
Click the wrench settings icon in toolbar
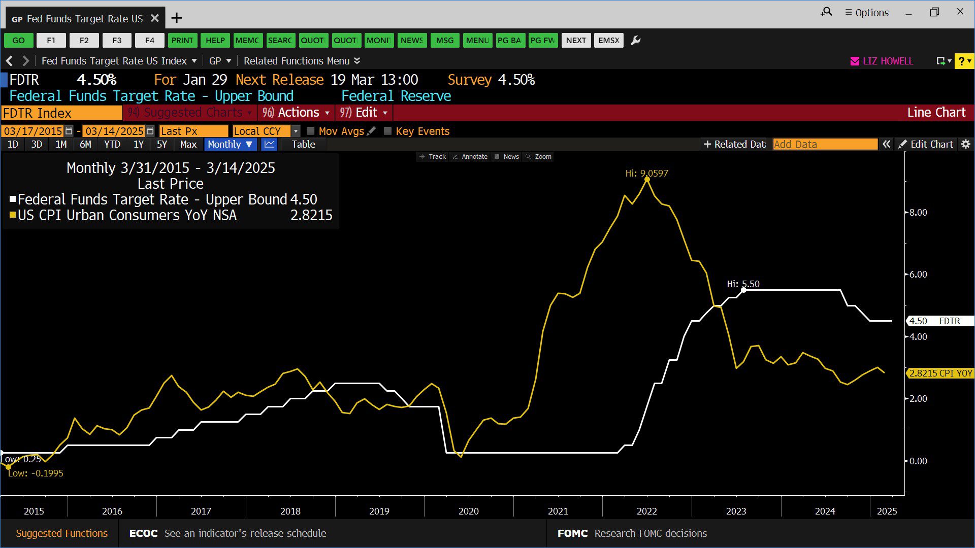tap(635, 41)
